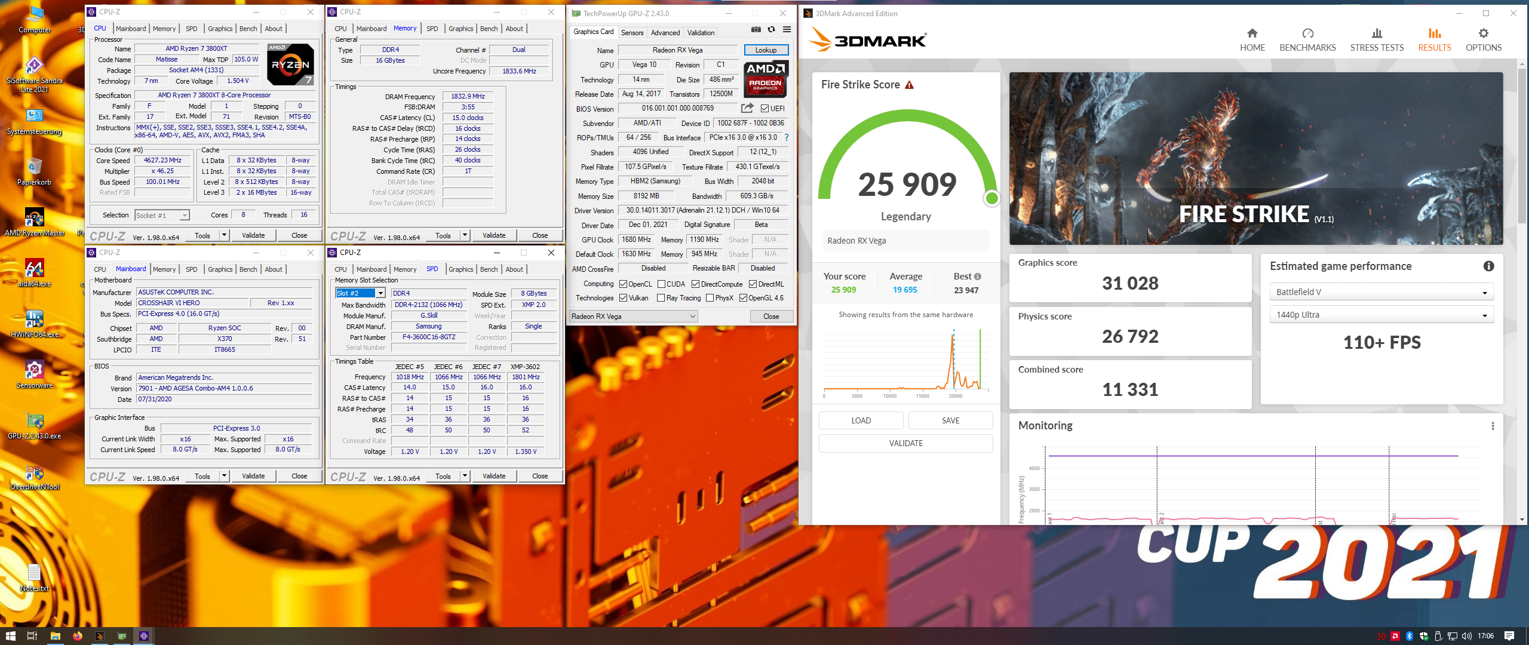The image size is (1529, 645).
Task: Click the info icon beside Estimated game performance
Action: (1488, 266)
